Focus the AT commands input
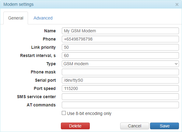 [120, 105]
